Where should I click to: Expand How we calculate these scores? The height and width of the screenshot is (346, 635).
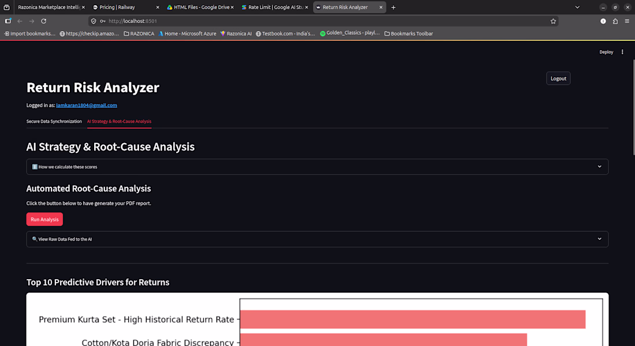tap(317, 167)
